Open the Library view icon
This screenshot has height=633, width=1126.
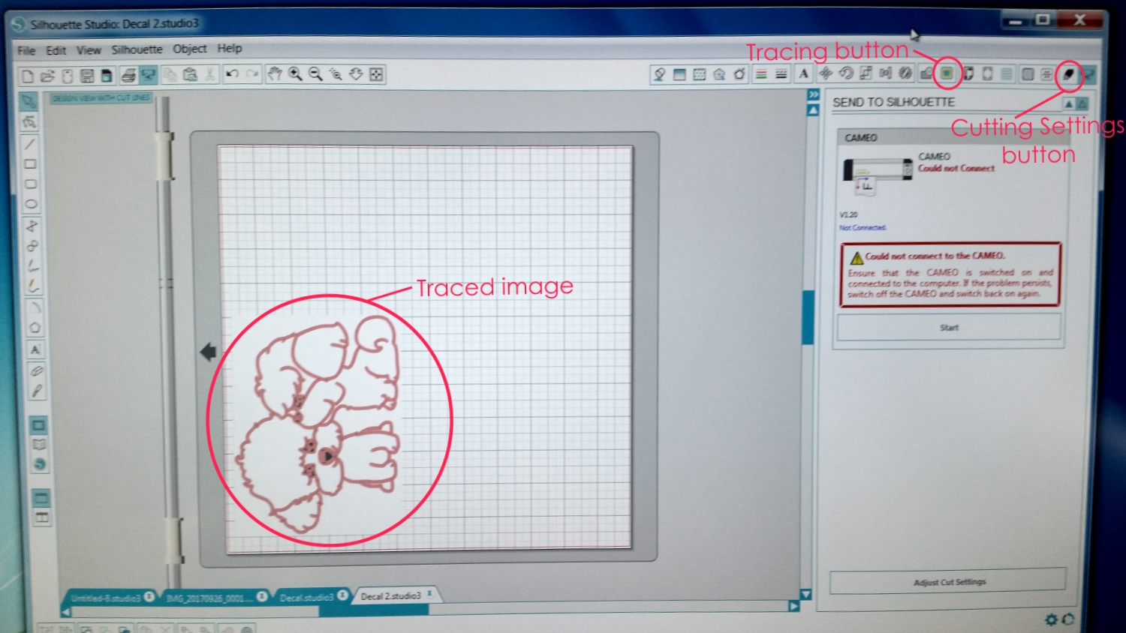pos(38,445)
